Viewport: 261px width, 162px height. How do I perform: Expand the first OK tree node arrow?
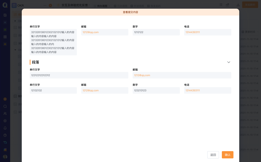click(15, 21)
